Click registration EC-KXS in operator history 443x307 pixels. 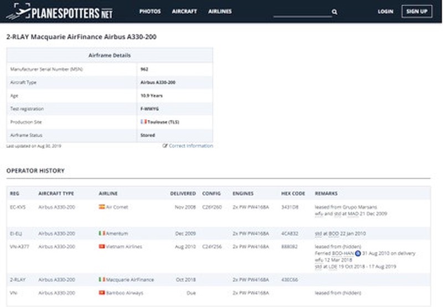(x=18, y=207)
